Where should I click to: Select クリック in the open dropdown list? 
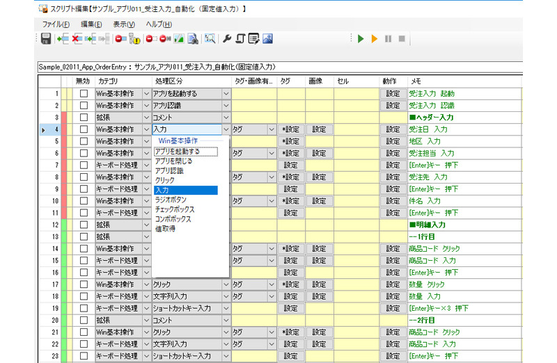click(186, 180)
